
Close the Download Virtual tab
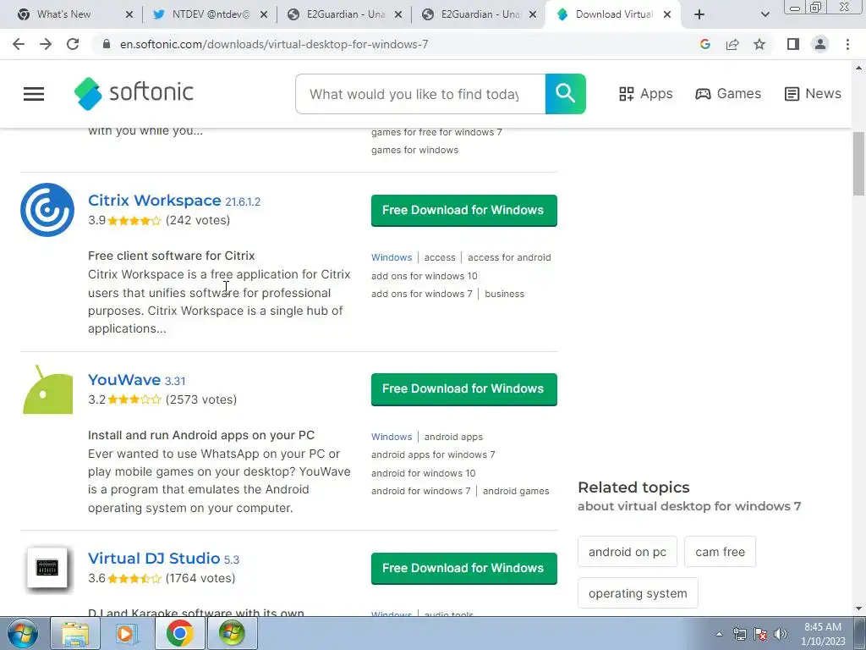667,14
